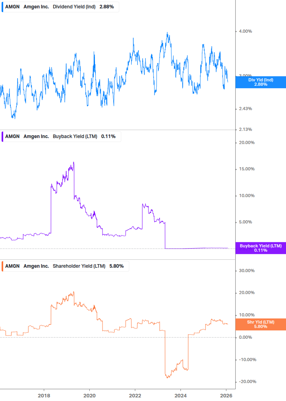The image size is (286, 401).
Task: Click the AMGN Shareholder Yield (LTM) legend label
Action: pos(65,266)
